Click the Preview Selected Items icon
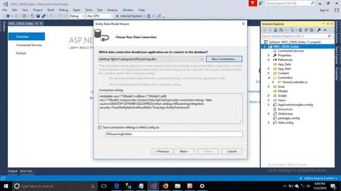341x191 pixels. [325, 30]
